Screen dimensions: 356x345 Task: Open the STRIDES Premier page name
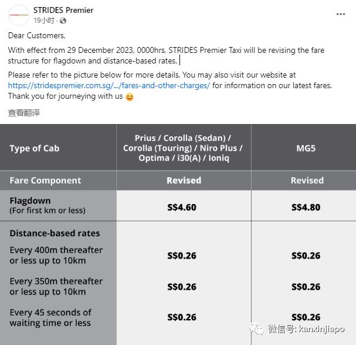point(63,10)
